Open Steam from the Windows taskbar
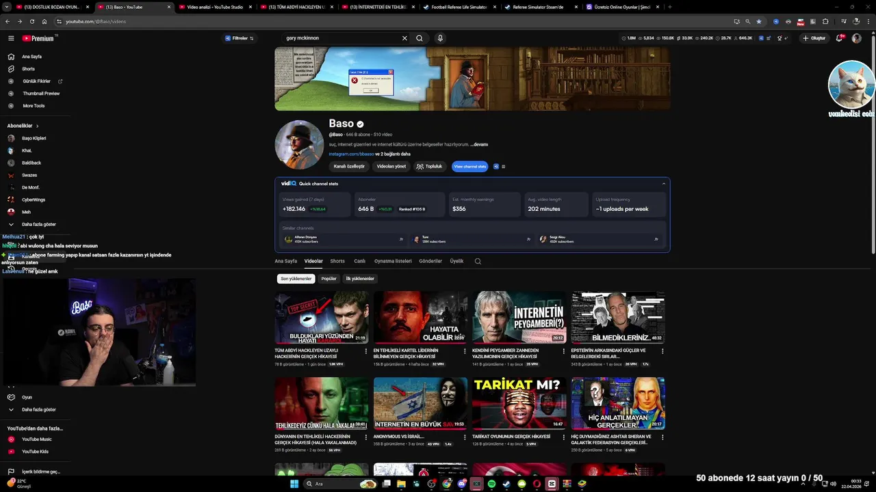Image resolution: width=876 pixels, height=492 pixels. point(506,484)
